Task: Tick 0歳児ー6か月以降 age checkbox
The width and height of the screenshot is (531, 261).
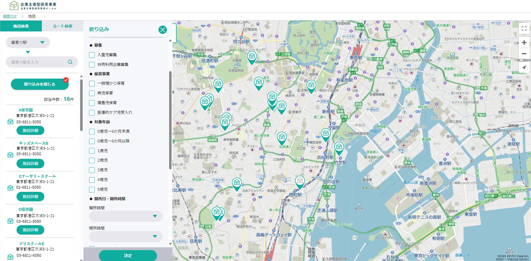Action: (x=92, y=141)
